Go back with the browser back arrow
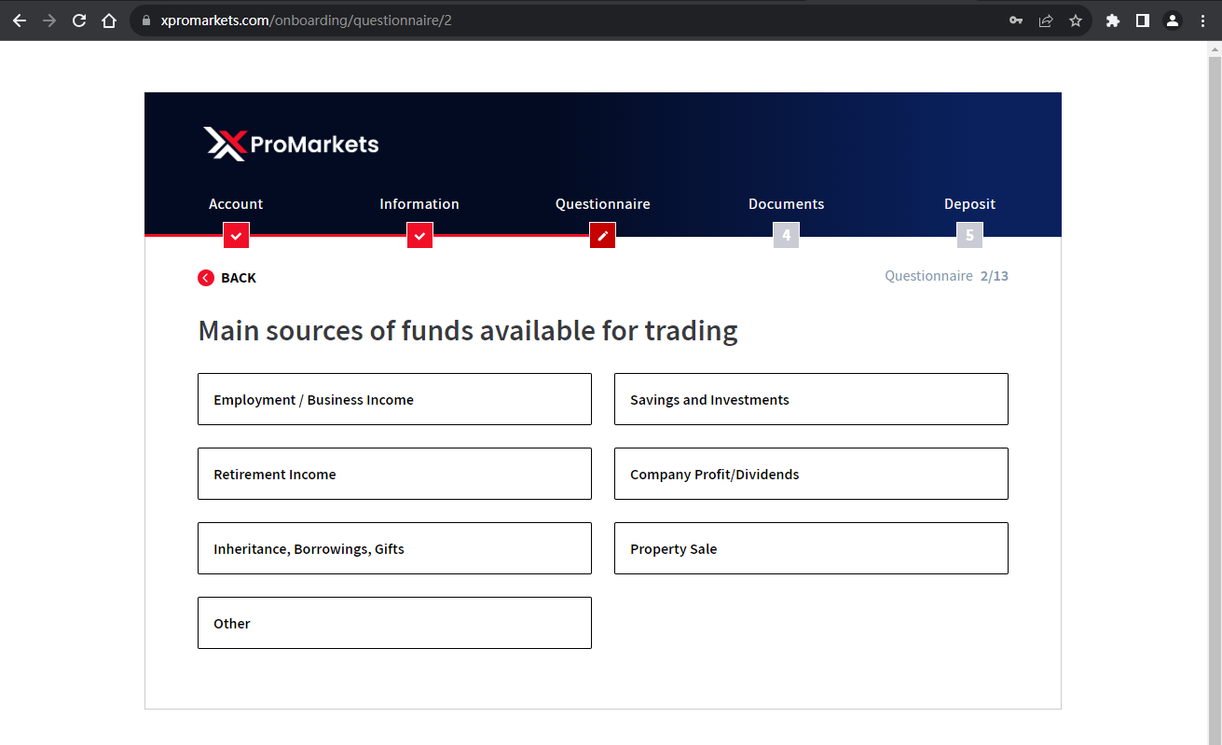This screenshot has width=1222, height=745. pos(20,21)
